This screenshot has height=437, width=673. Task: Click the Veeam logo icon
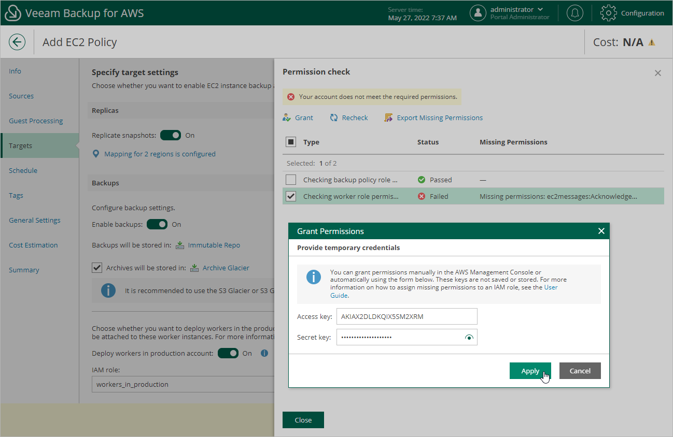tap(12, 13)
